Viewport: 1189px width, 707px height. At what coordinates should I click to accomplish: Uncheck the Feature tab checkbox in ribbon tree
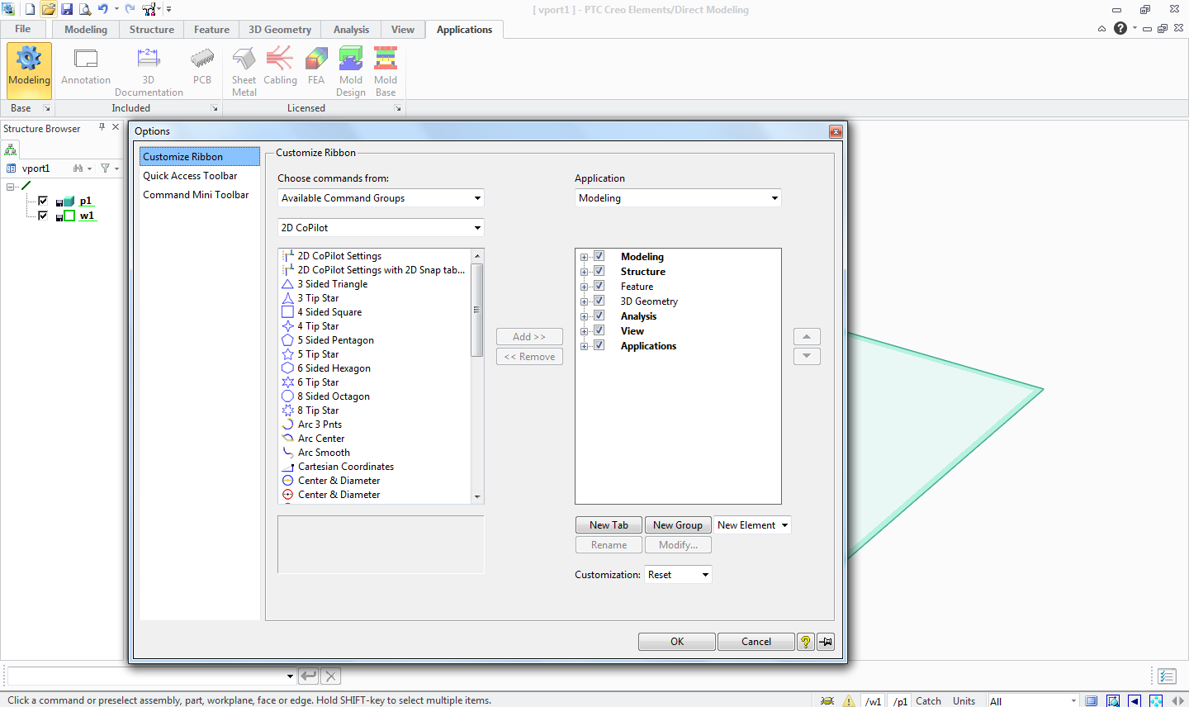pyautogui.click(x=599, y=286)
